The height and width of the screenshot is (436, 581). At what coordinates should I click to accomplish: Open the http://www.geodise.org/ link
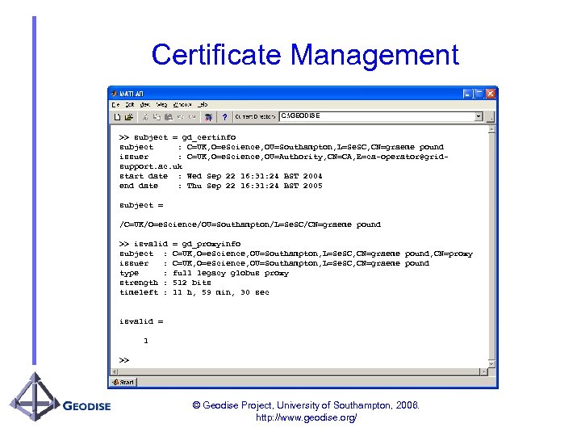point(307,418)
